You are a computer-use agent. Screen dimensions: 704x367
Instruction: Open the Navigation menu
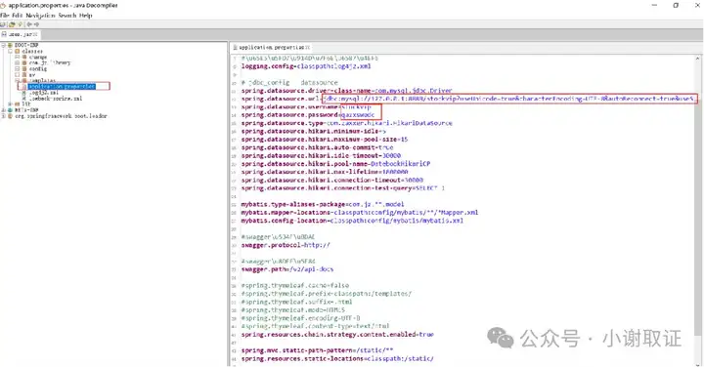[x=40, y=16]
